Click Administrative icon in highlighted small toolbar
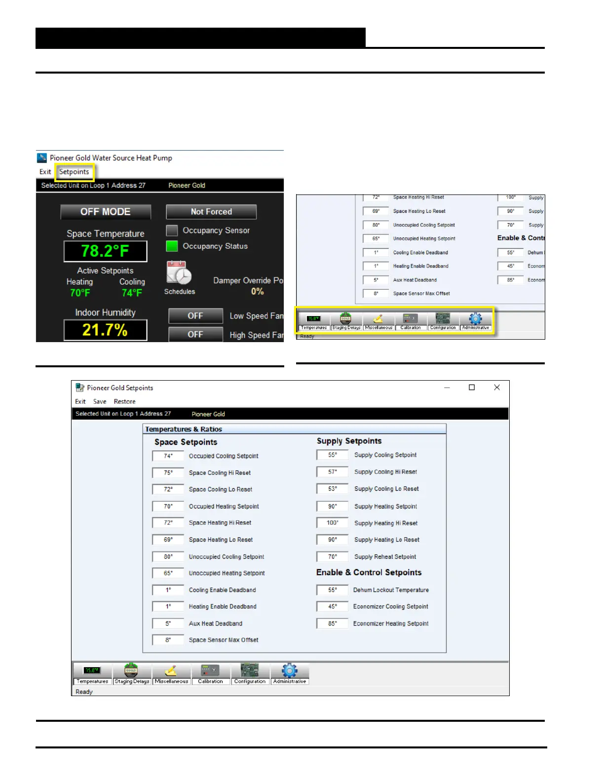Image resolution: width=604 pixels, height=782 pixels. point(476,321)
